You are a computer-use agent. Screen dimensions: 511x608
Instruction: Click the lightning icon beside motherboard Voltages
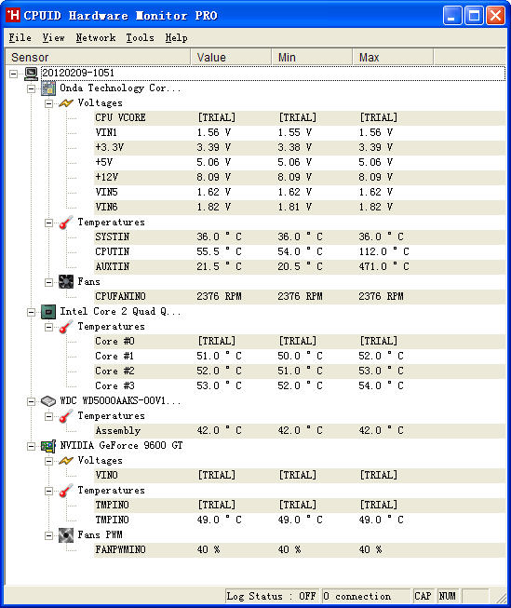[x=66, y=103]
